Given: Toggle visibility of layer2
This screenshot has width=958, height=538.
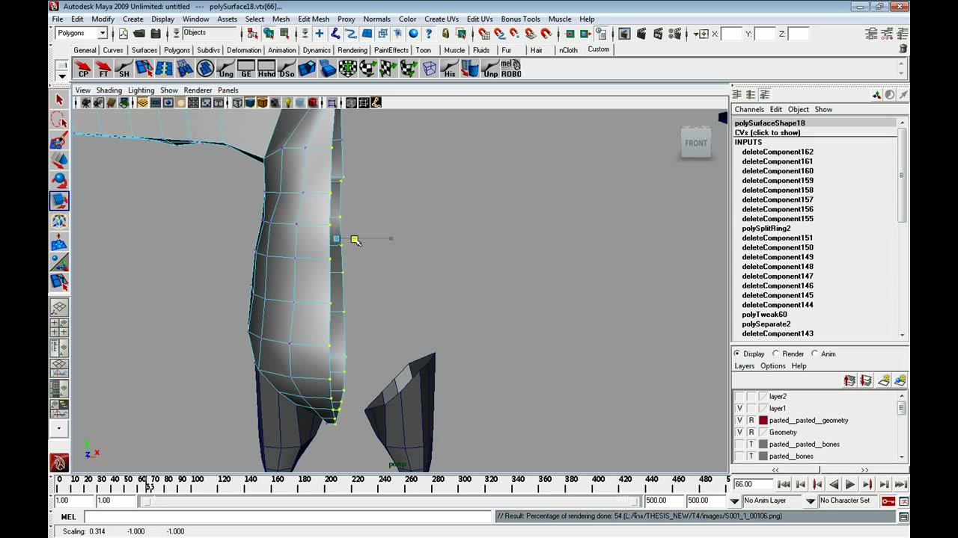Looking at the screenshot, I should tap(739, 397).
